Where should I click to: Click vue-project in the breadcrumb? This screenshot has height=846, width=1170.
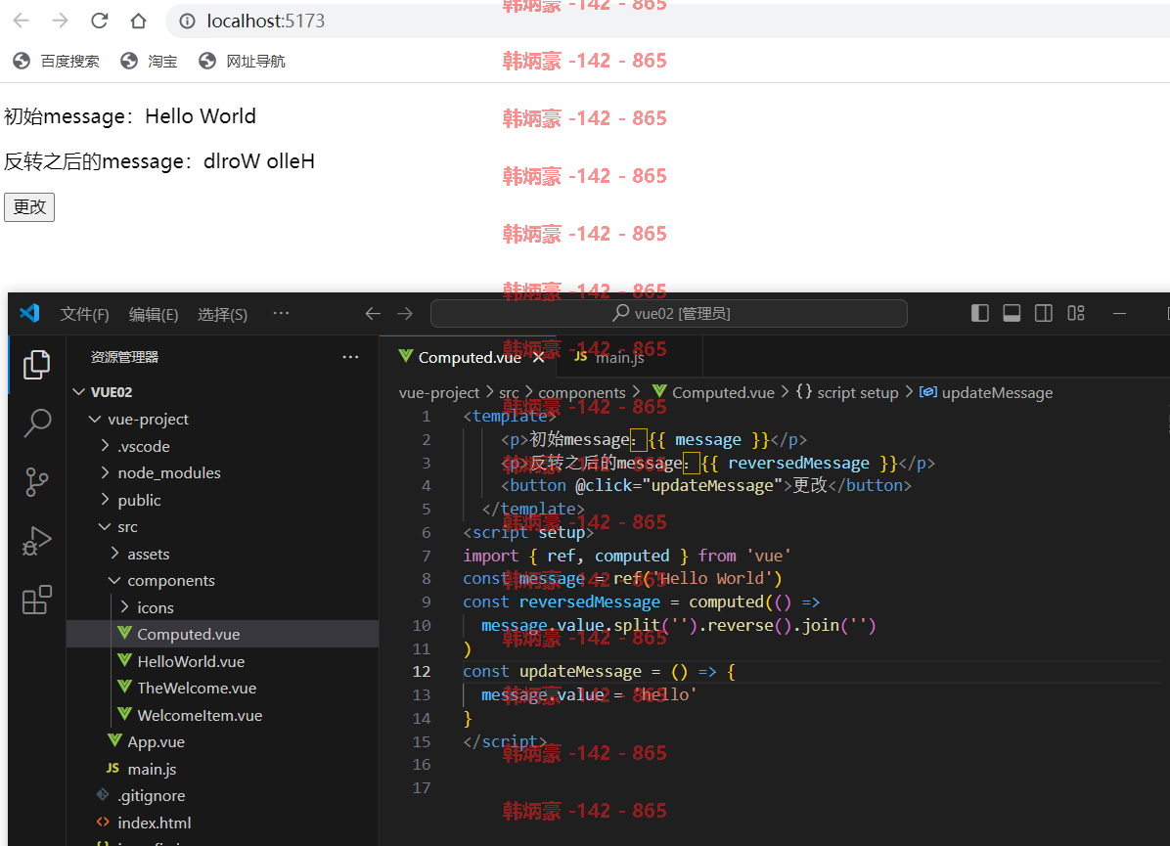(x=438, y=392)
